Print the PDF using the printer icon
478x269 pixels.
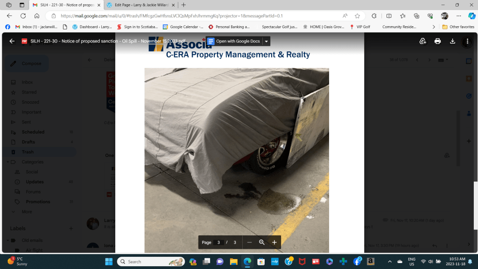click(x=437, y=41)
